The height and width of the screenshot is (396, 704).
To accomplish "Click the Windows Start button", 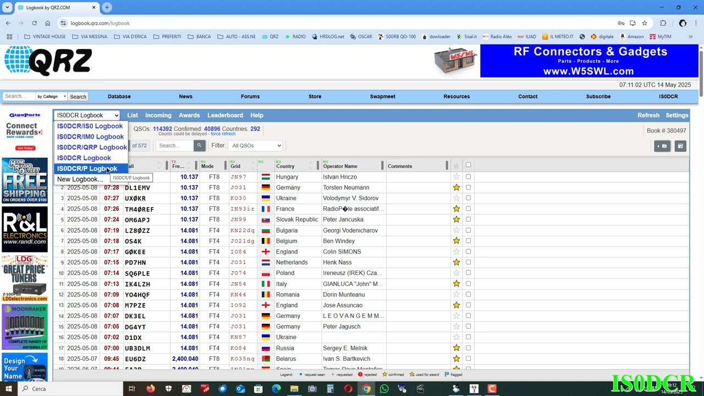I will [x=9, y=388].
